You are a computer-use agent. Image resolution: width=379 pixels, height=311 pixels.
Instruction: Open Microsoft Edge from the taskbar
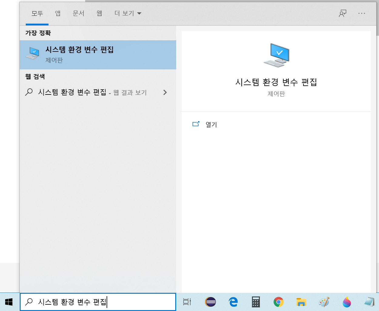coord(233,302)
